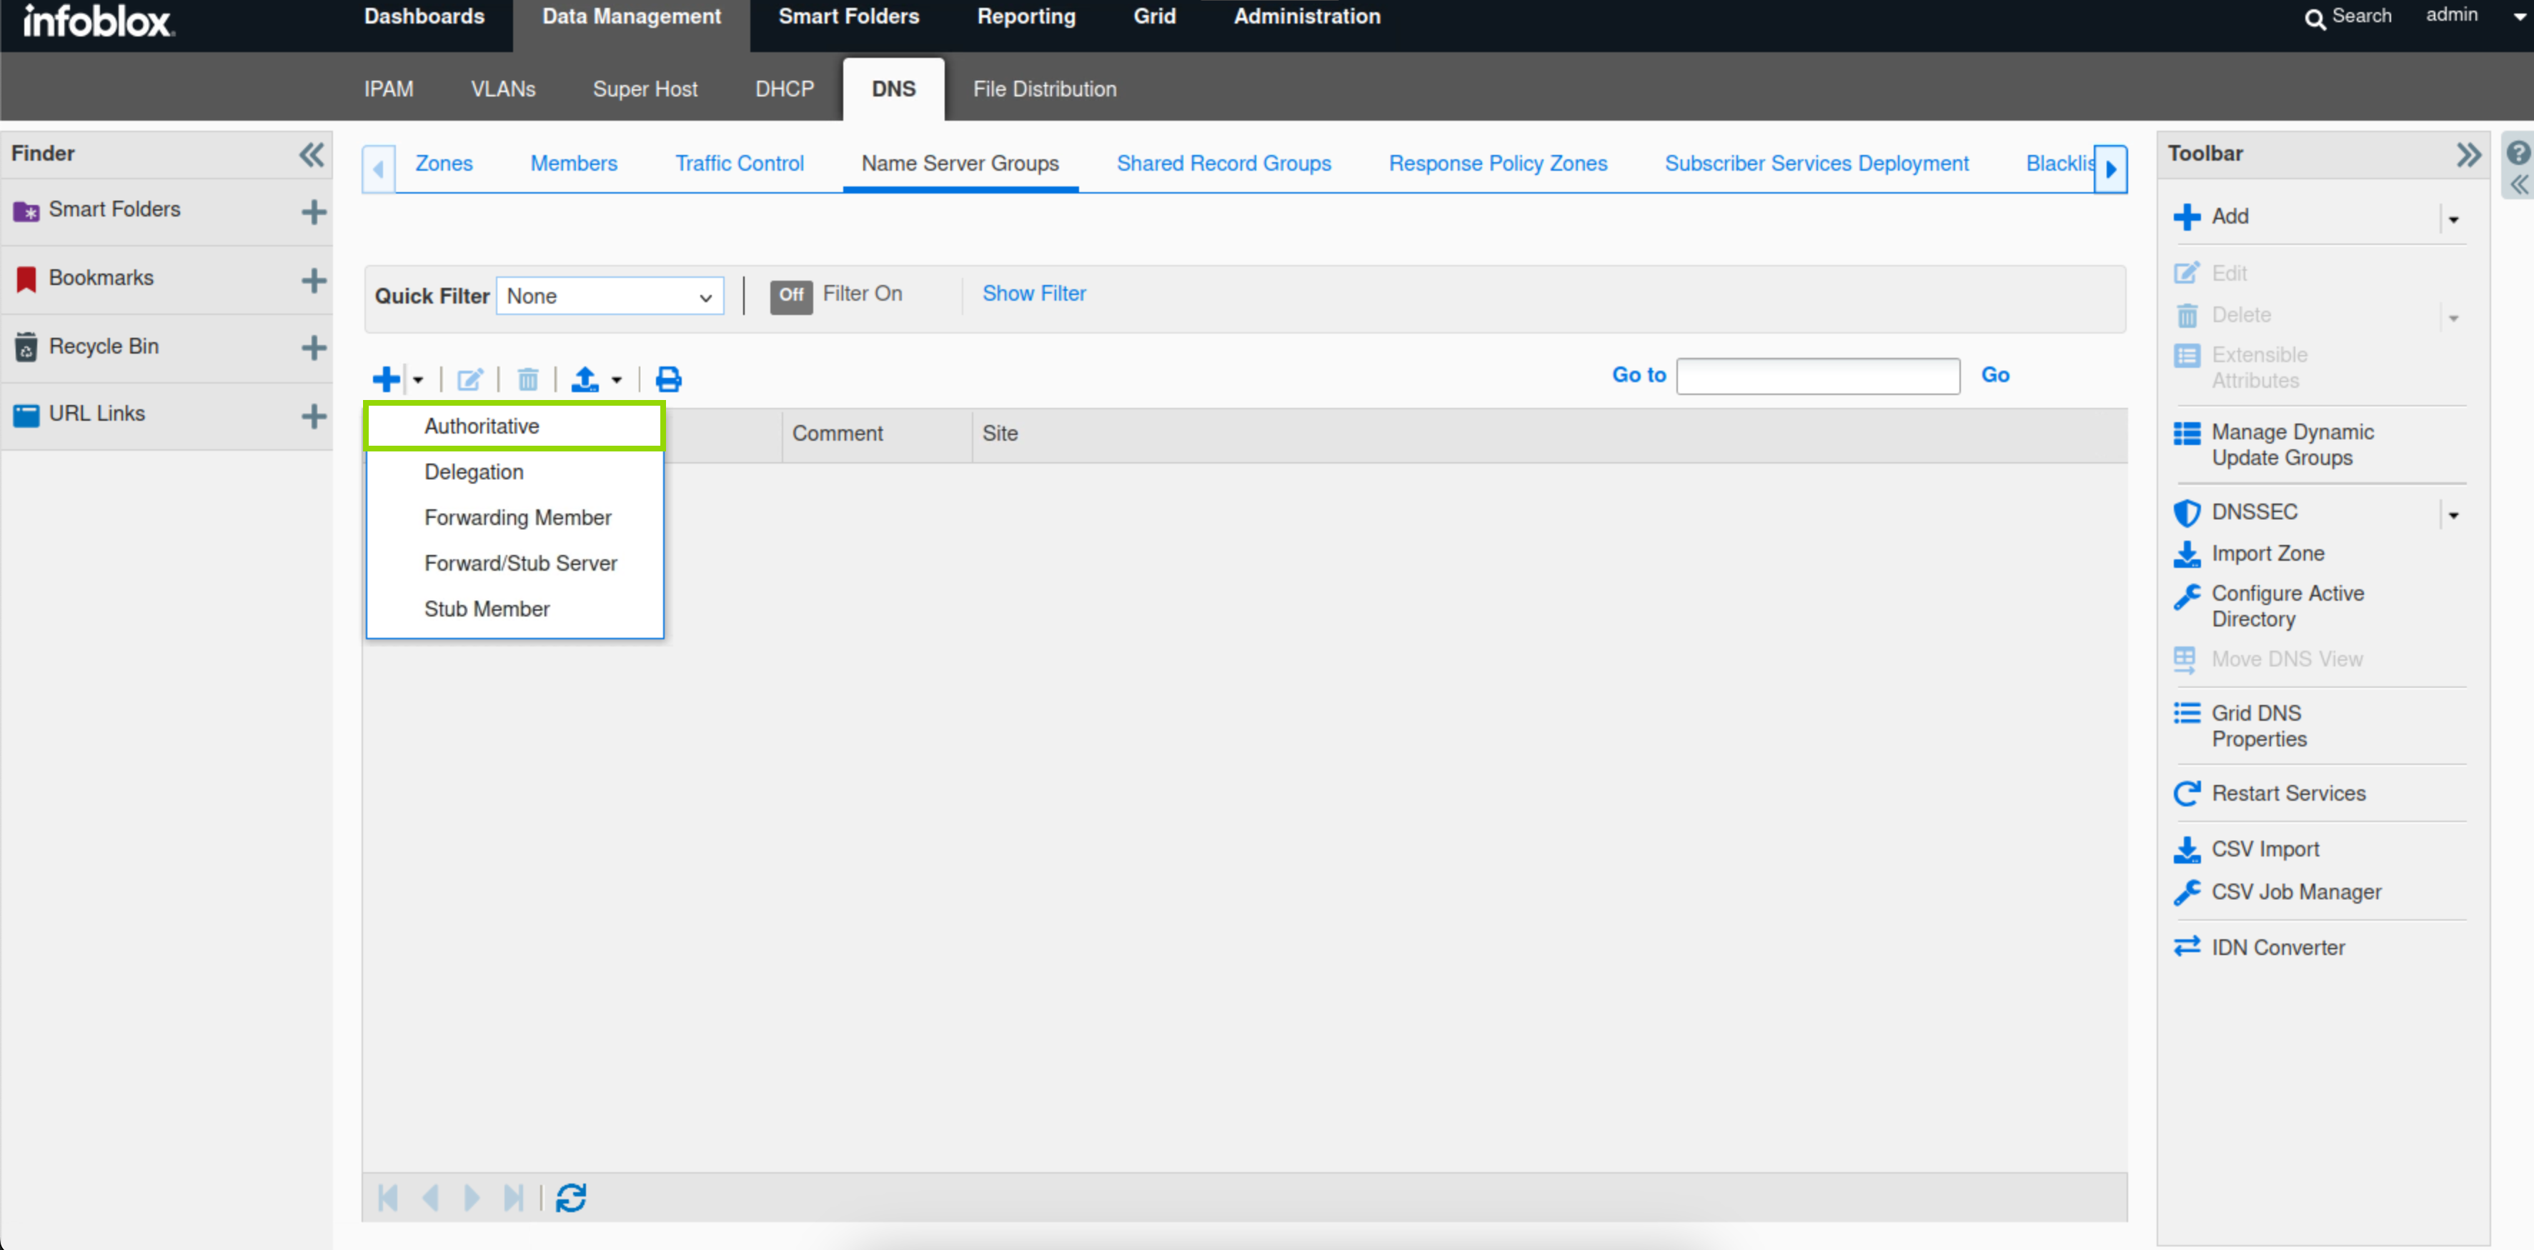Toggle the Filter On switch
This screenshot has height=1250, width=2534.
click(x=791, y=294)
